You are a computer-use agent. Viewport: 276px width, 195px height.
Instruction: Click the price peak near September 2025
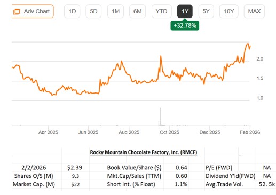[x=161, y=56]
